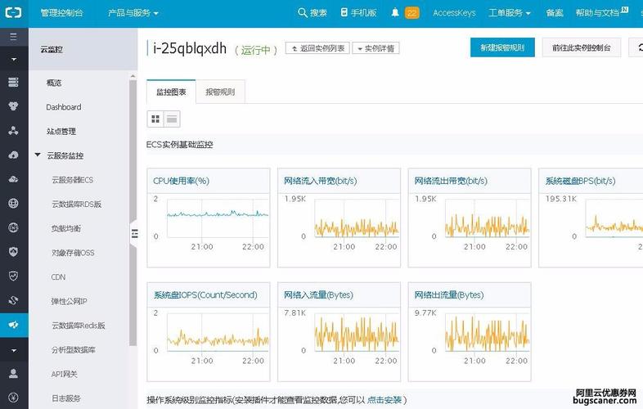Open the CPU使用率(%) chart
643x409 pixels.
(x=209, y=218)
